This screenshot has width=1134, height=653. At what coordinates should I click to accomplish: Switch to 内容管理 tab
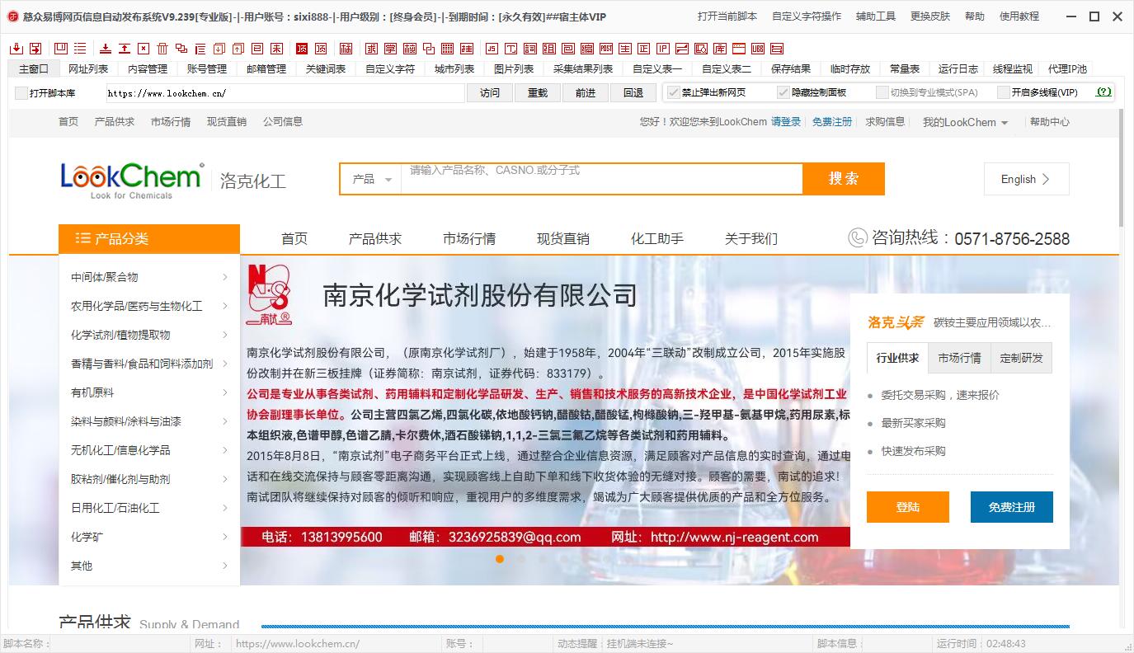pos(148,69)
